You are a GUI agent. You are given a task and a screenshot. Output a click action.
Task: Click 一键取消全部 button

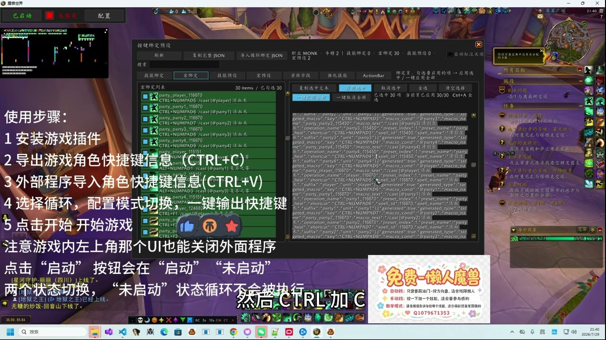click(x=351, y=97)
